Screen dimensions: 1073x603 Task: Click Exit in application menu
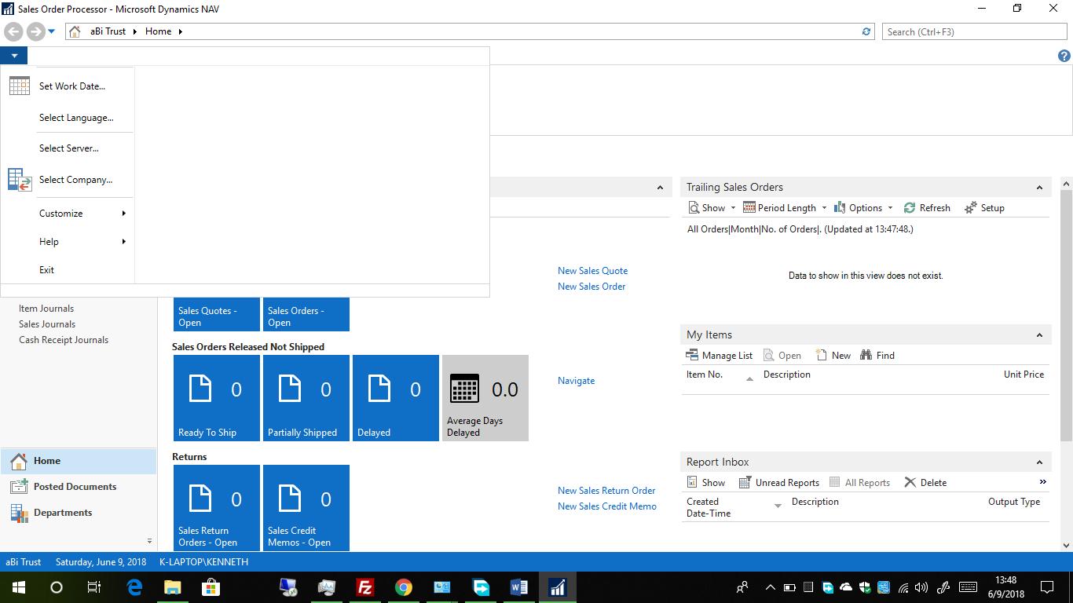47,270
